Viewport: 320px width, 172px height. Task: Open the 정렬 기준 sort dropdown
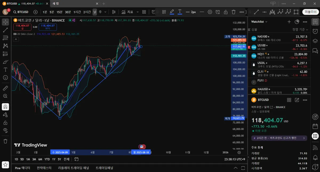click(x=300, y=29)
